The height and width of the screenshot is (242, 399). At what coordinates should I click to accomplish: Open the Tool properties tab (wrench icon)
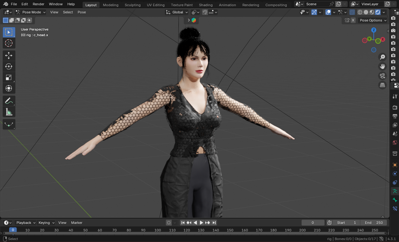[395, 96]
